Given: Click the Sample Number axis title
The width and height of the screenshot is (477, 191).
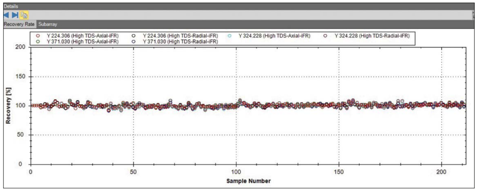Looking at the screenshot, I should [x=248, y=181].
